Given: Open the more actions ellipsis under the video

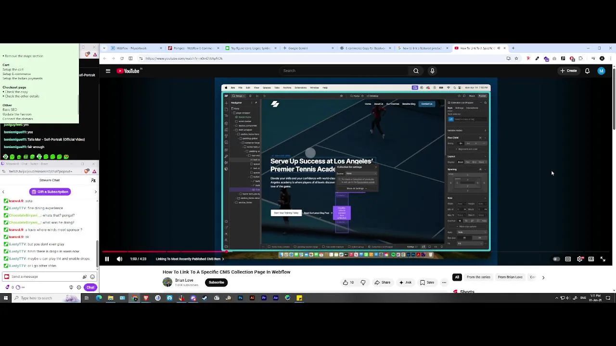Looking at the screenshot, I should pos(444,283).
